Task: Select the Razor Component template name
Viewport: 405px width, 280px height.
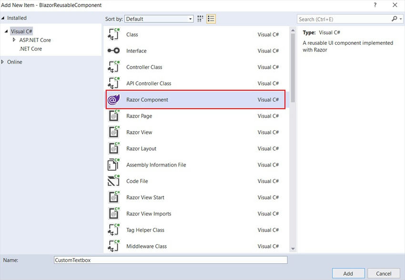Action: (x=147, y=100)
